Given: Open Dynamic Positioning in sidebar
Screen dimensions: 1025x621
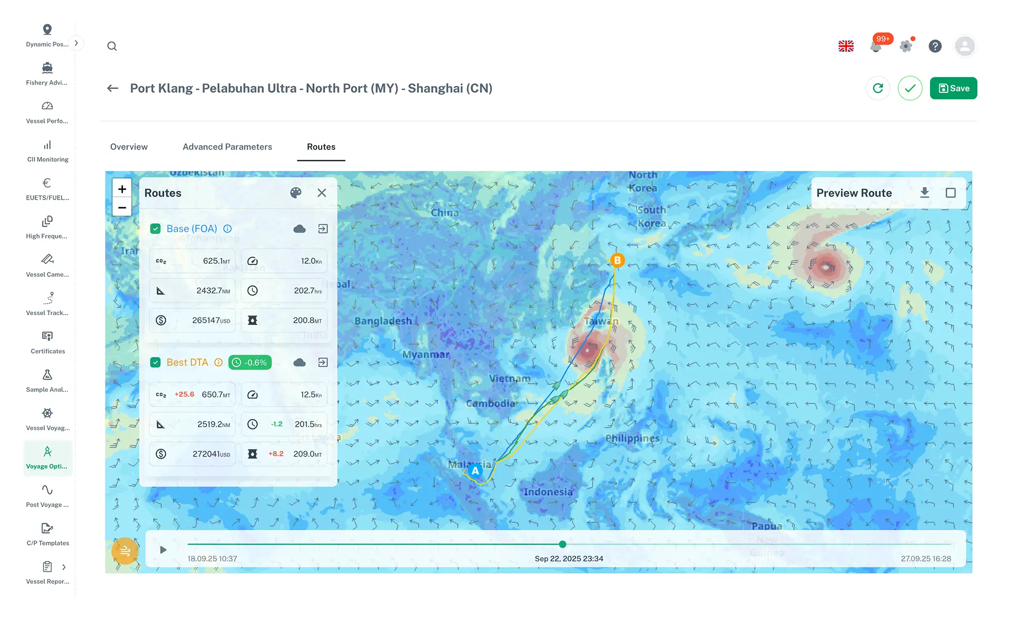Looking at the screenshot, I should 47,36.
